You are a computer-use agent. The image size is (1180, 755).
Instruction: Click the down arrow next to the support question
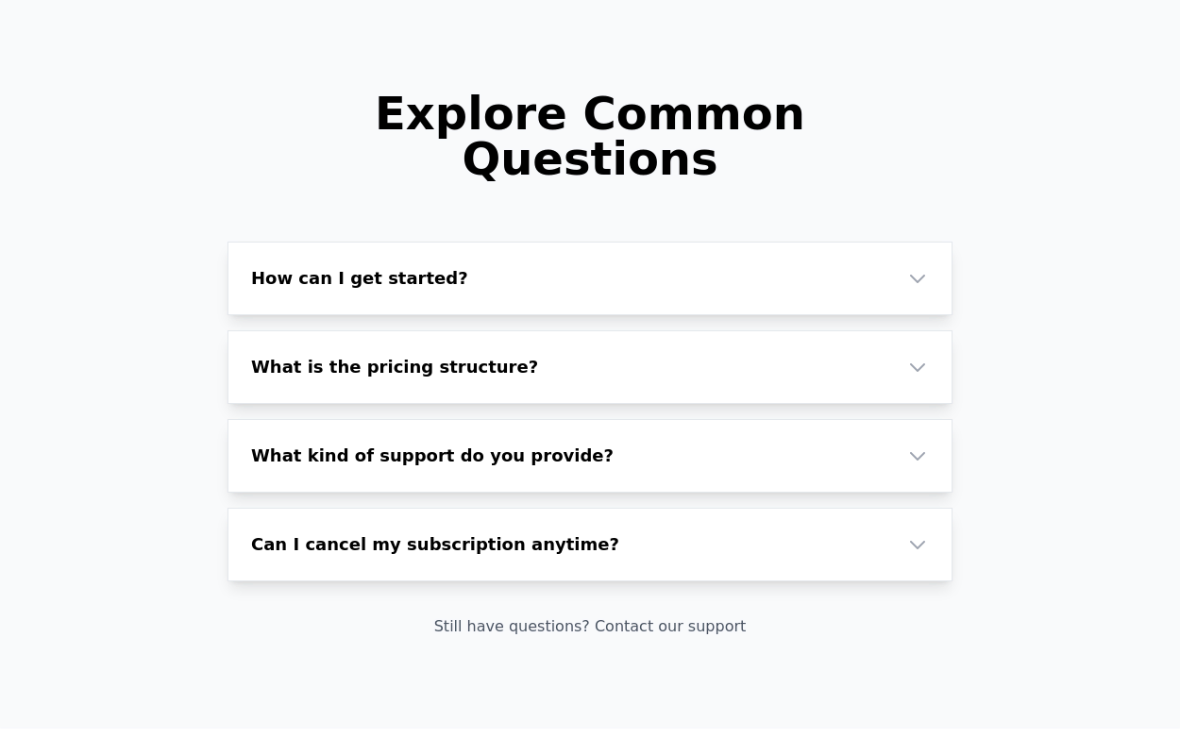(x=918, y=456)
